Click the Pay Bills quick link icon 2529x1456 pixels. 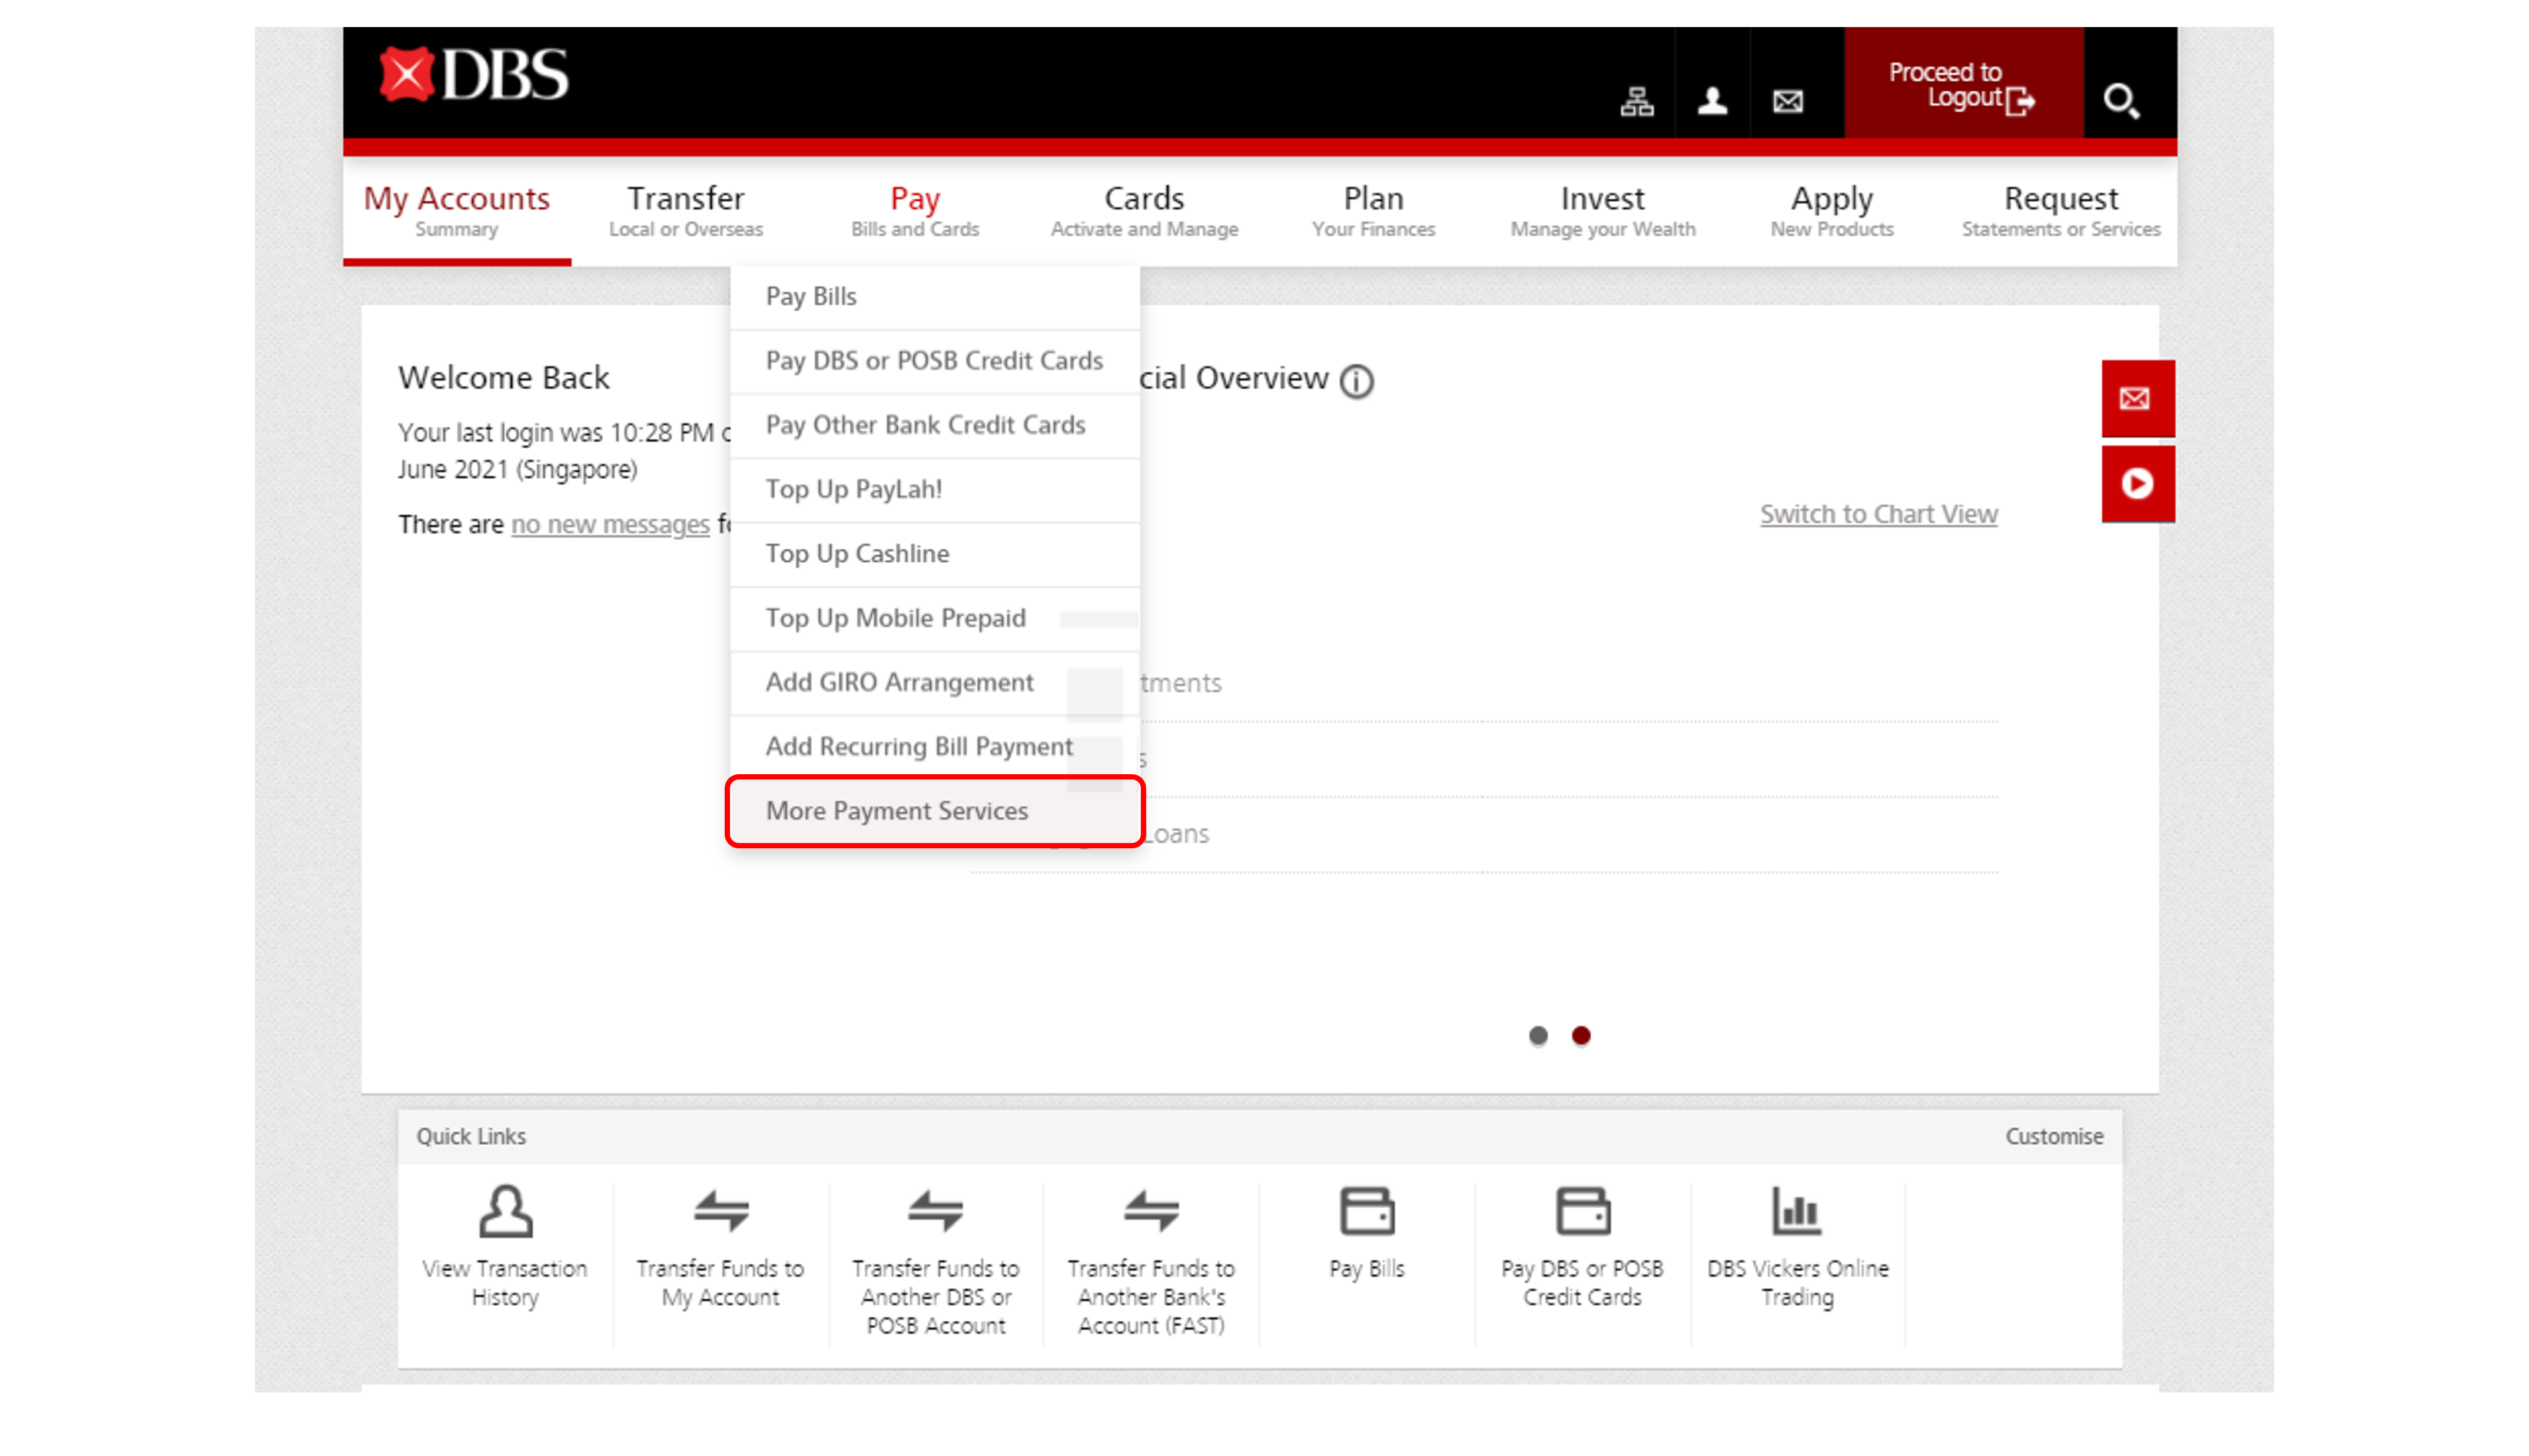point(1366,1211)
